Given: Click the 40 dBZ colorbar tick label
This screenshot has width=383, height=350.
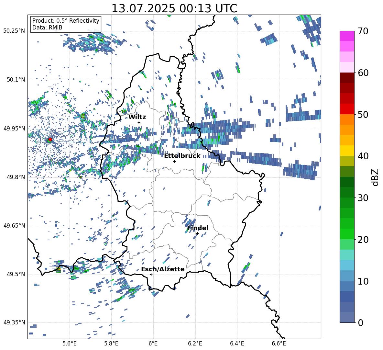Looking at the screenshot, I should pos(363,156).
